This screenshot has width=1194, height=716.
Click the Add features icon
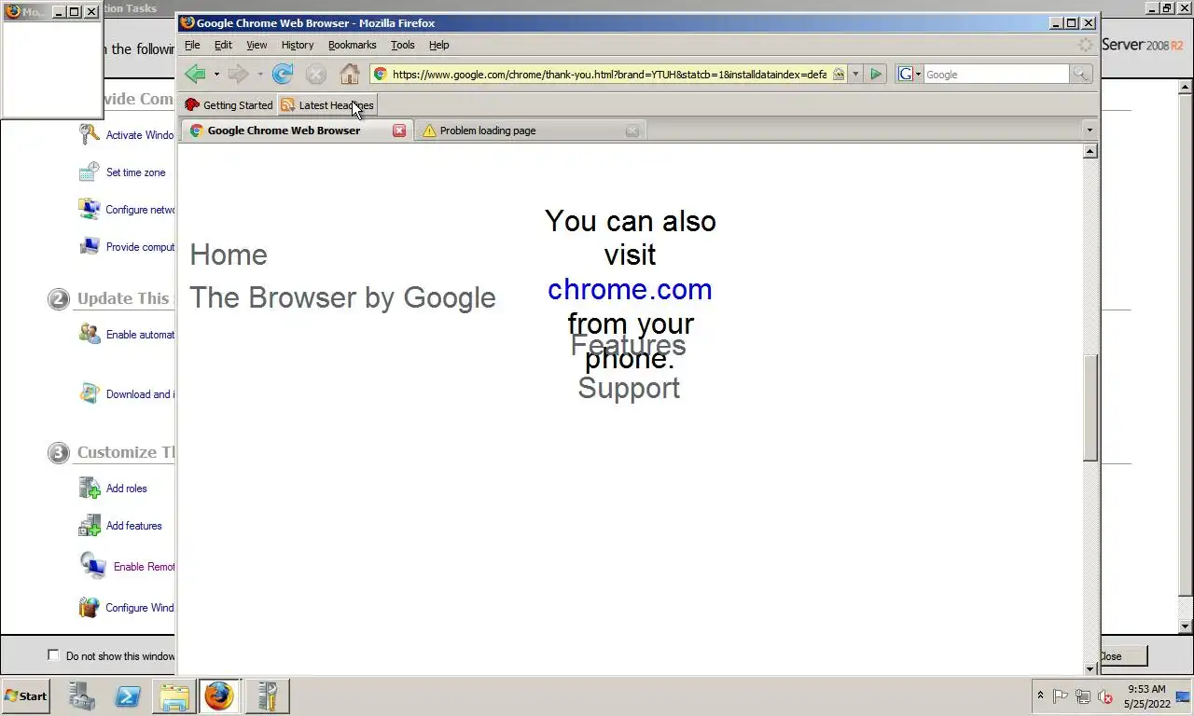point(89,525)
